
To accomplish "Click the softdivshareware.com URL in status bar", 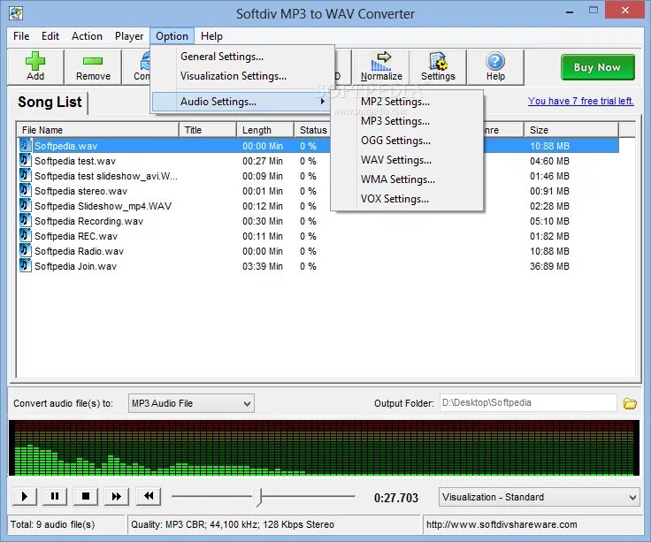I will [x=502, y=524].
